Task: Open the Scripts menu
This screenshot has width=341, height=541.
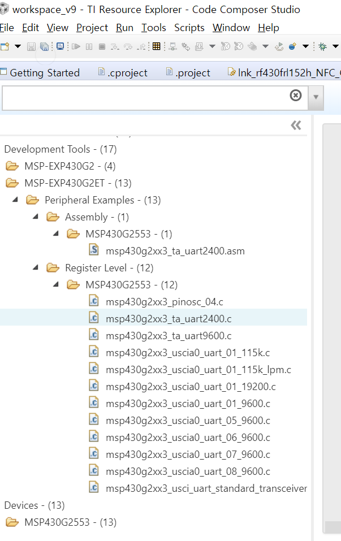Action: (x=189, y=28)
